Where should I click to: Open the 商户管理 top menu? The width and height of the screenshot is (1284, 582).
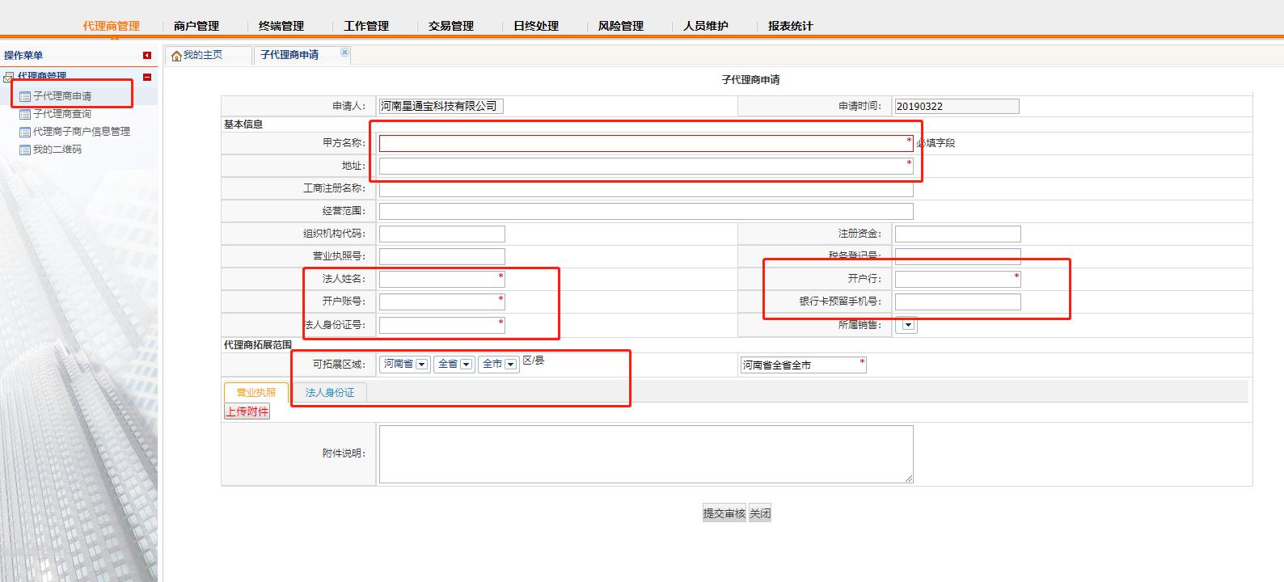pos(196,26)
